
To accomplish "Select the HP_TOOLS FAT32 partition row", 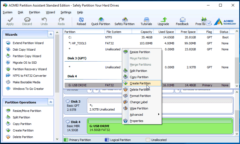I will click(x=147, y=43).
